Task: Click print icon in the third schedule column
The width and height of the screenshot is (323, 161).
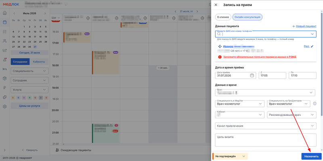Action: [x=145, y=18]
